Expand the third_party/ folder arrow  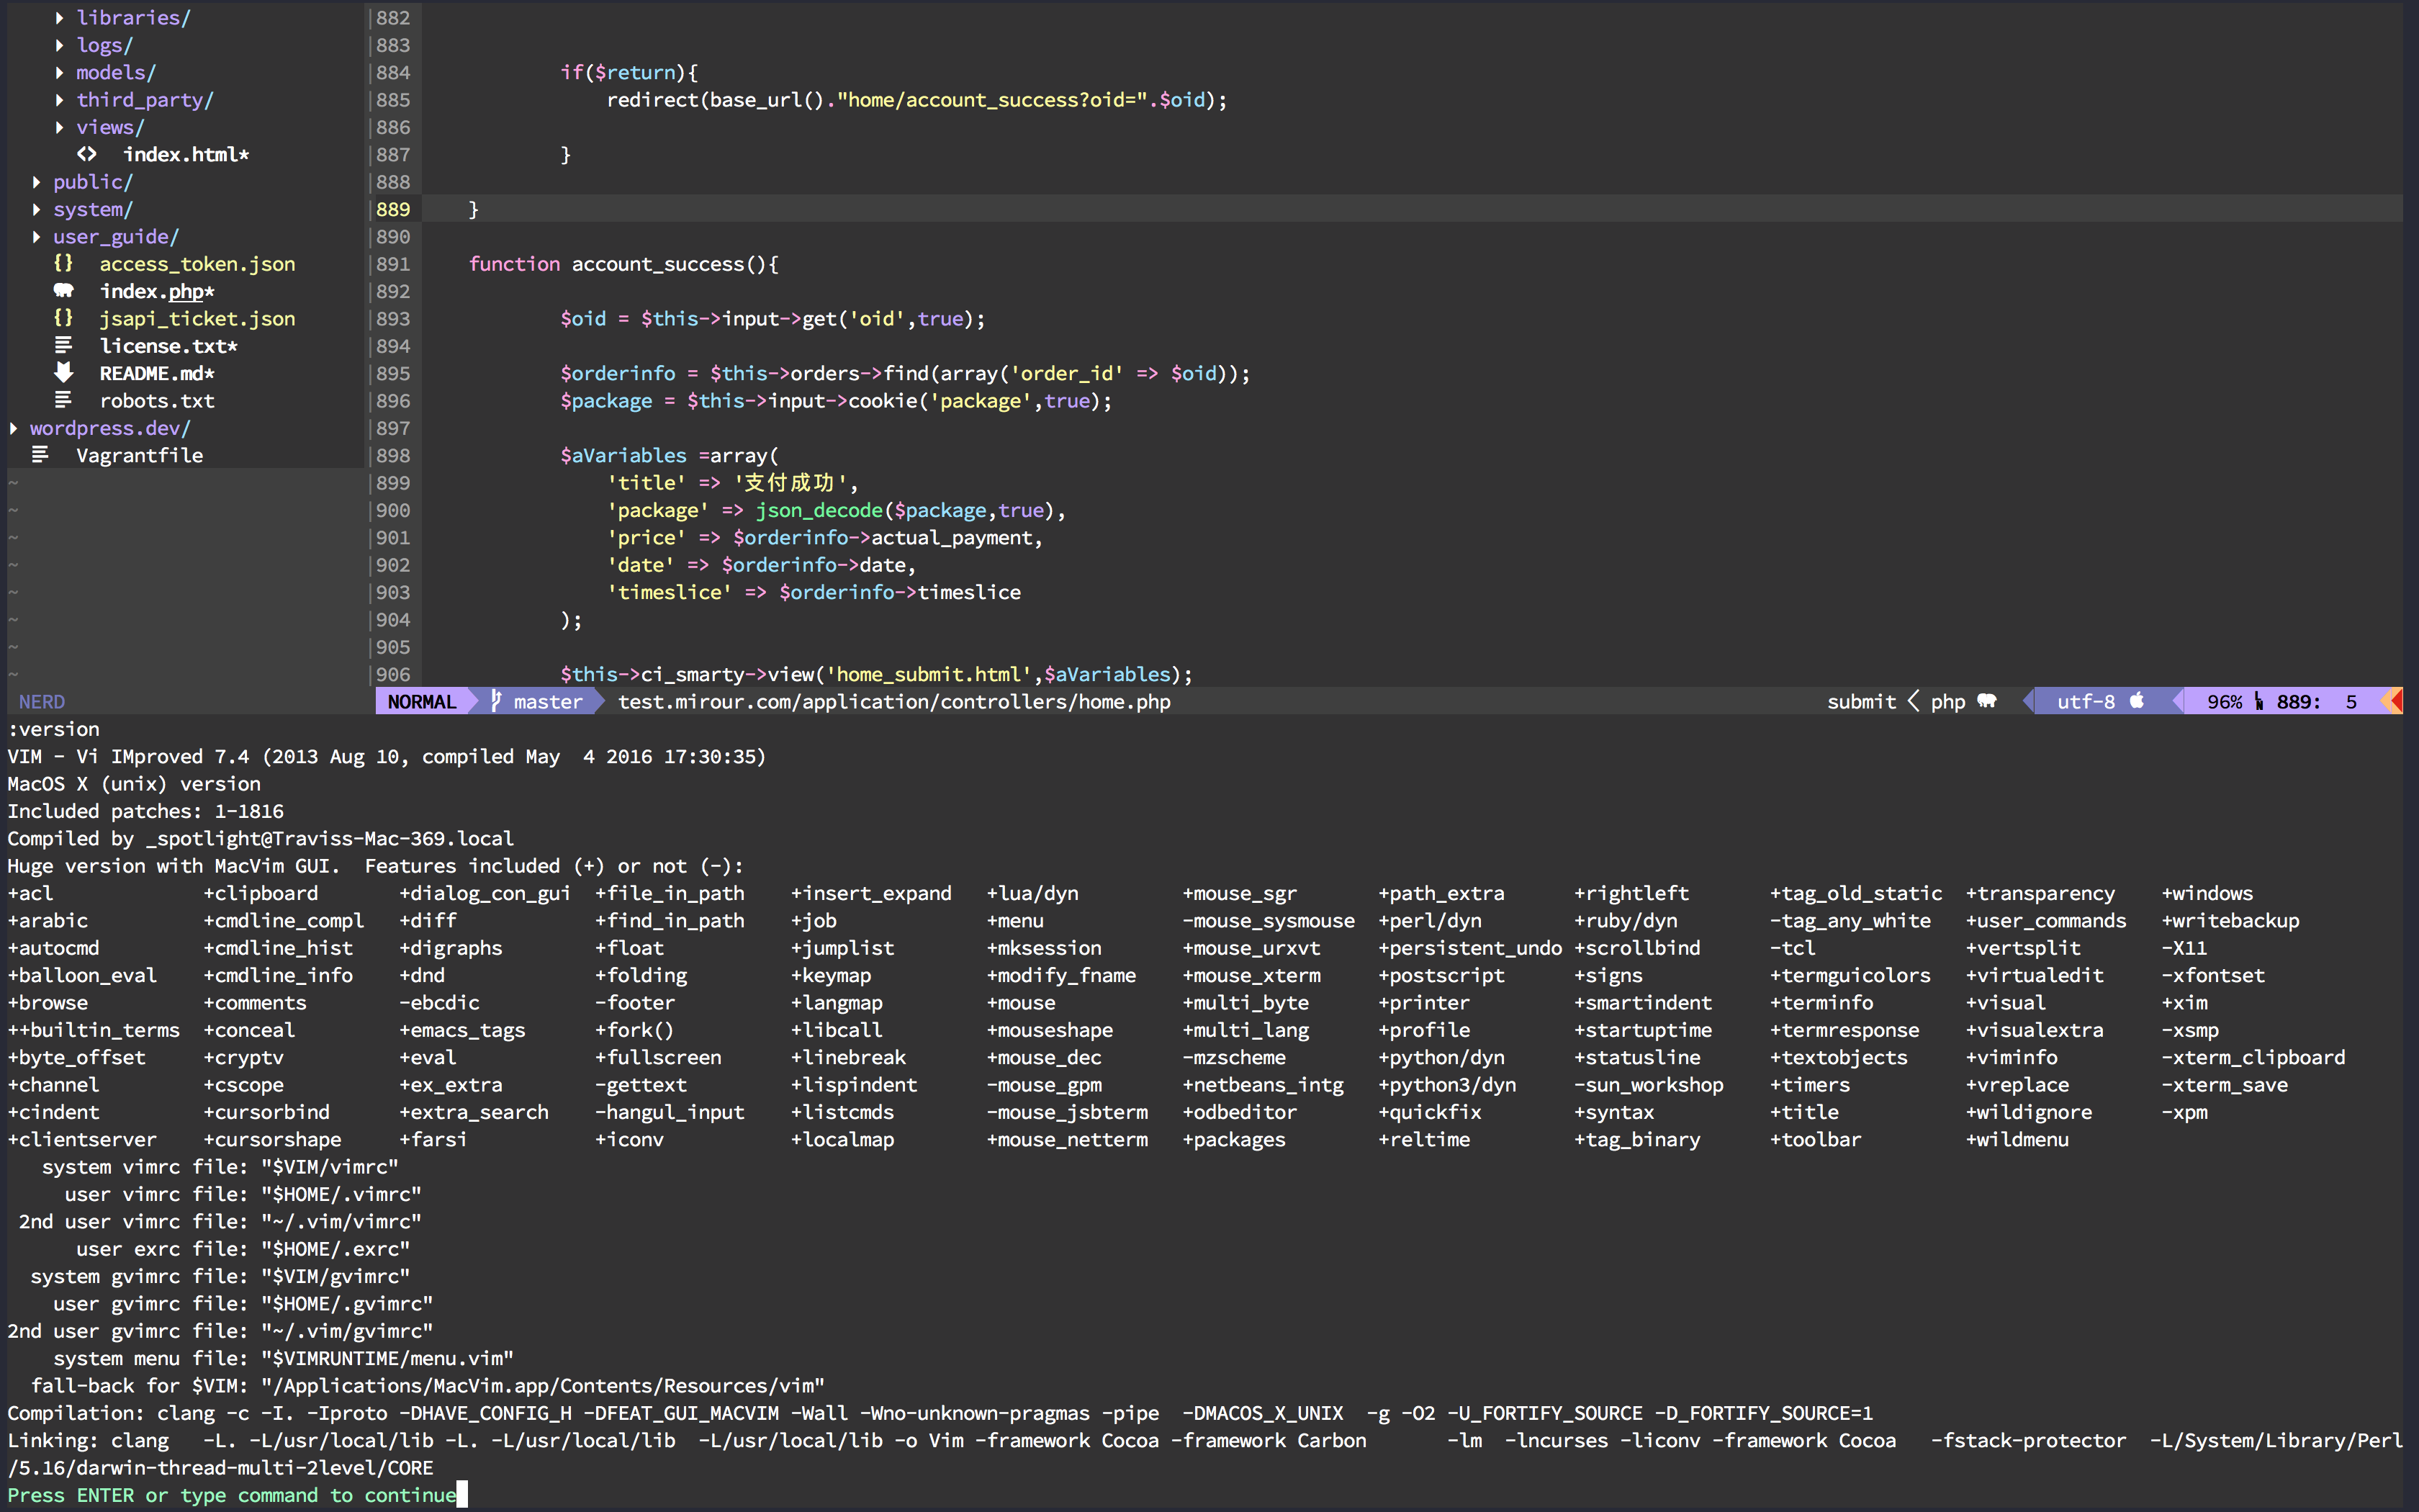pyautogui.click(x=60, y=100)
